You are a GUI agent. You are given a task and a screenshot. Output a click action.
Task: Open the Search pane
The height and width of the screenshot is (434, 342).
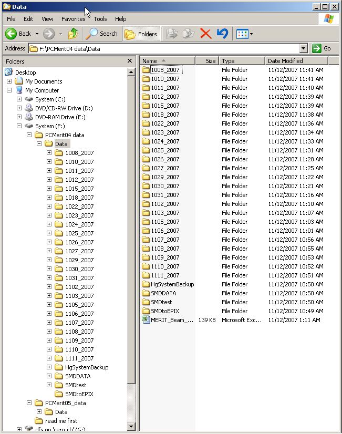point(102,34)
